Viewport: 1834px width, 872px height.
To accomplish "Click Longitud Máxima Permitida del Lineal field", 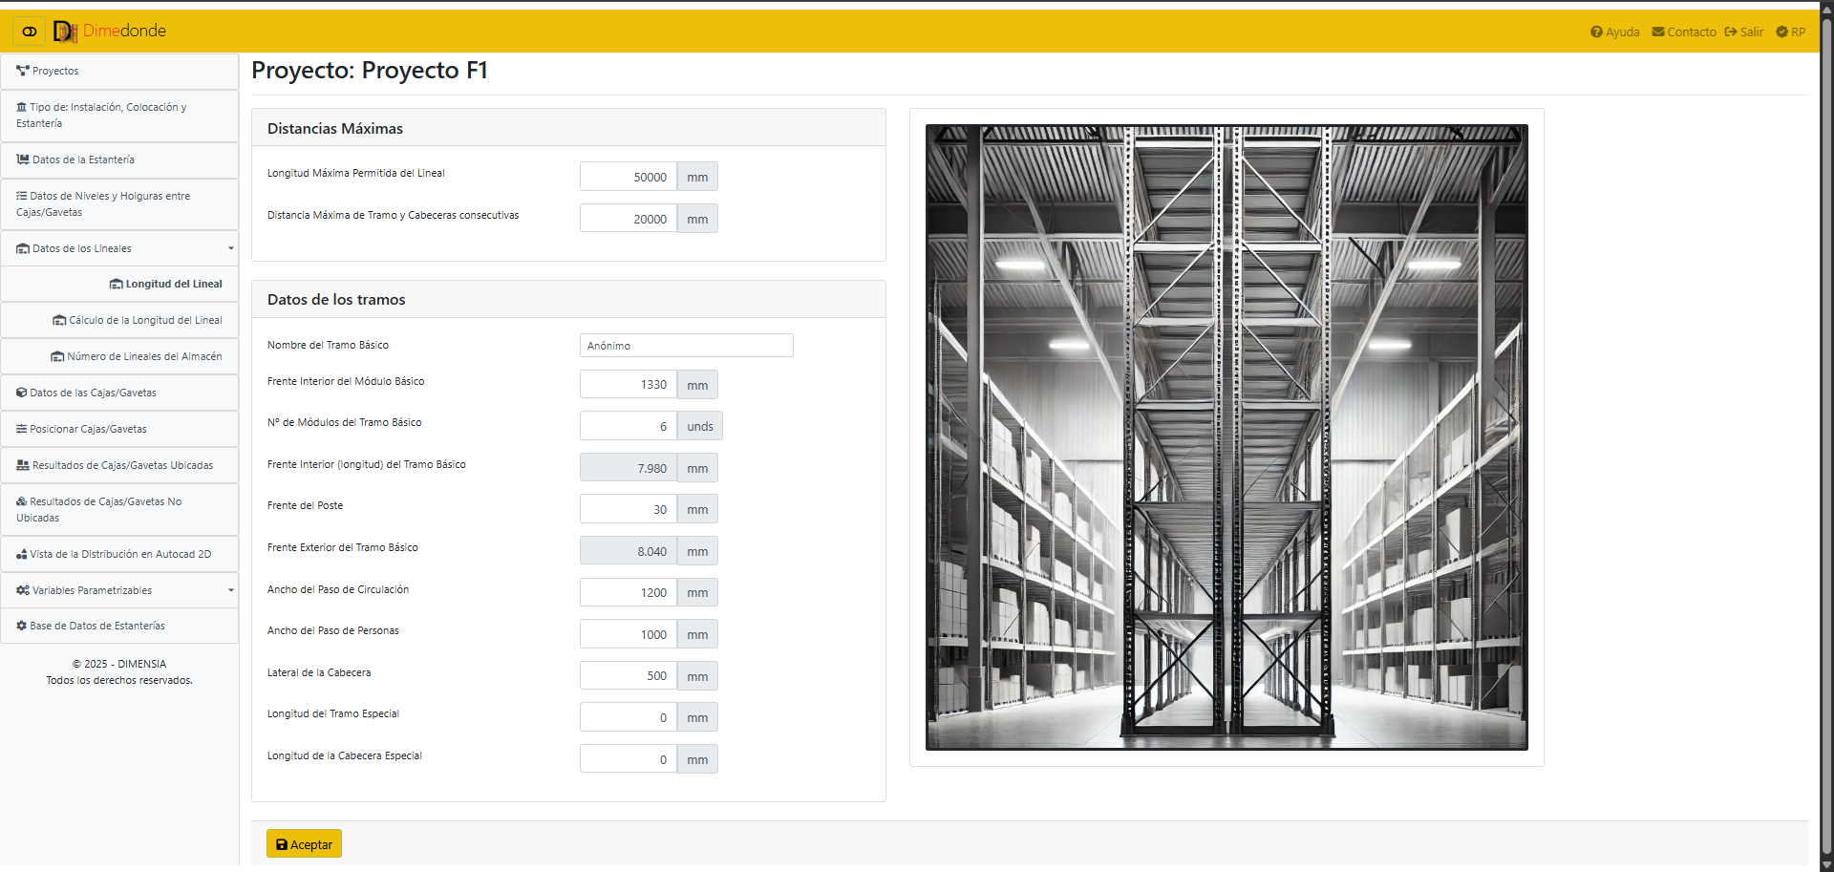I will [629, 177].
